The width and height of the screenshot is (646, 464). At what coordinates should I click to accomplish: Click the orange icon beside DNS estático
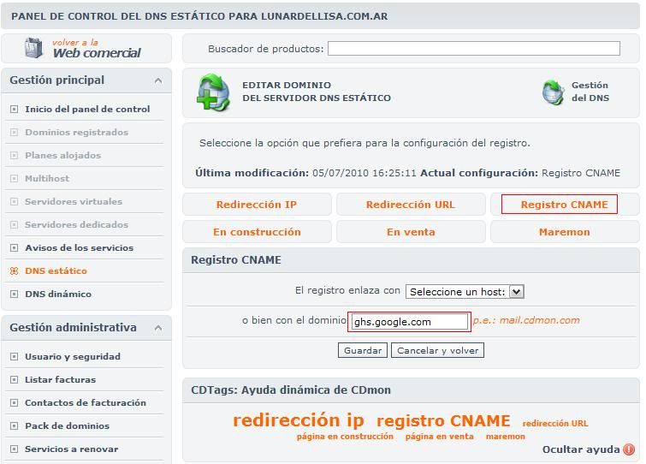tap(14, 271)
